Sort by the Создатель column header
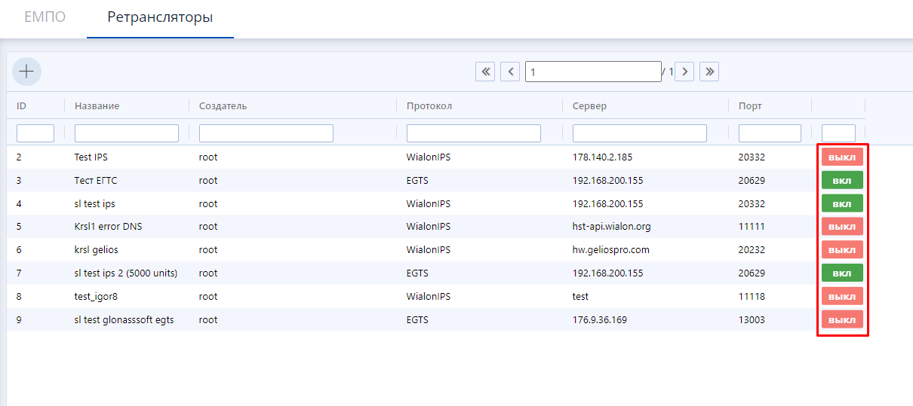 point(223,106)
